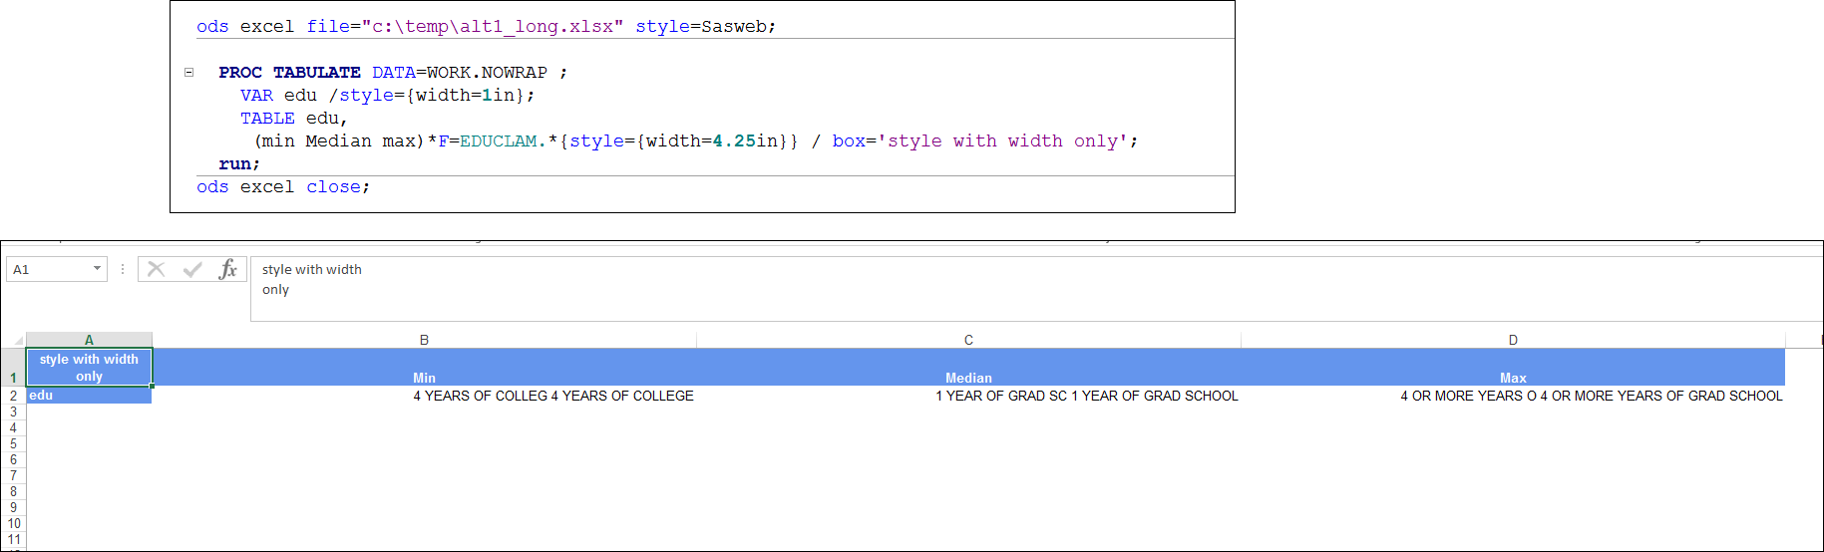Click the 'Median' header cell

968,378
